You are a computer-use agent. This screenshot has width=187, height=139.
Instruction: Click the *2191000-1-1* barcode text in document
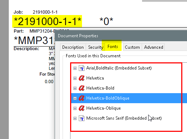47,21
